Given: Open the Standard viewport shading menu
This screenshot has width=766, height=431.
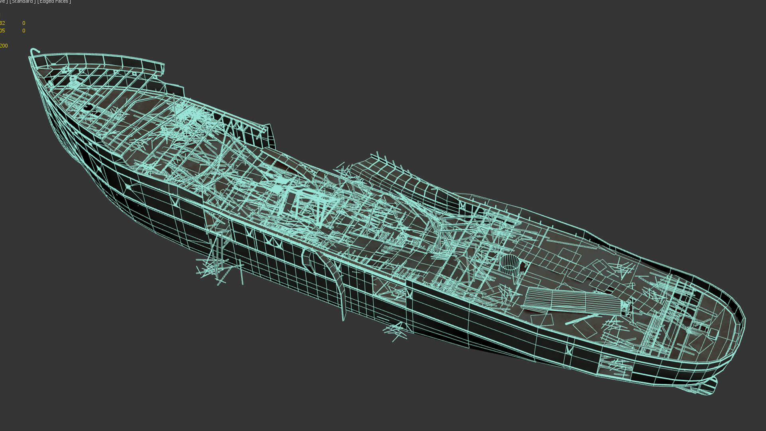Looking at the screenshot, I should [22, 2].
